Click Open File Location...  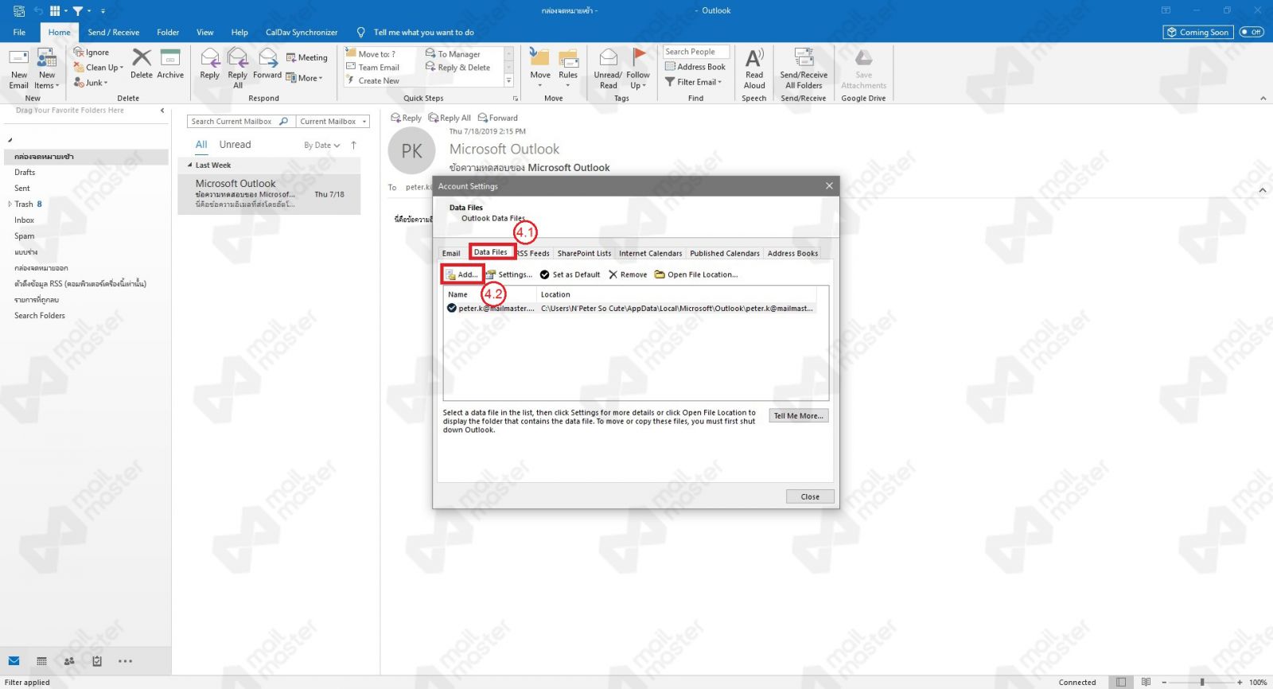[696, 274]
